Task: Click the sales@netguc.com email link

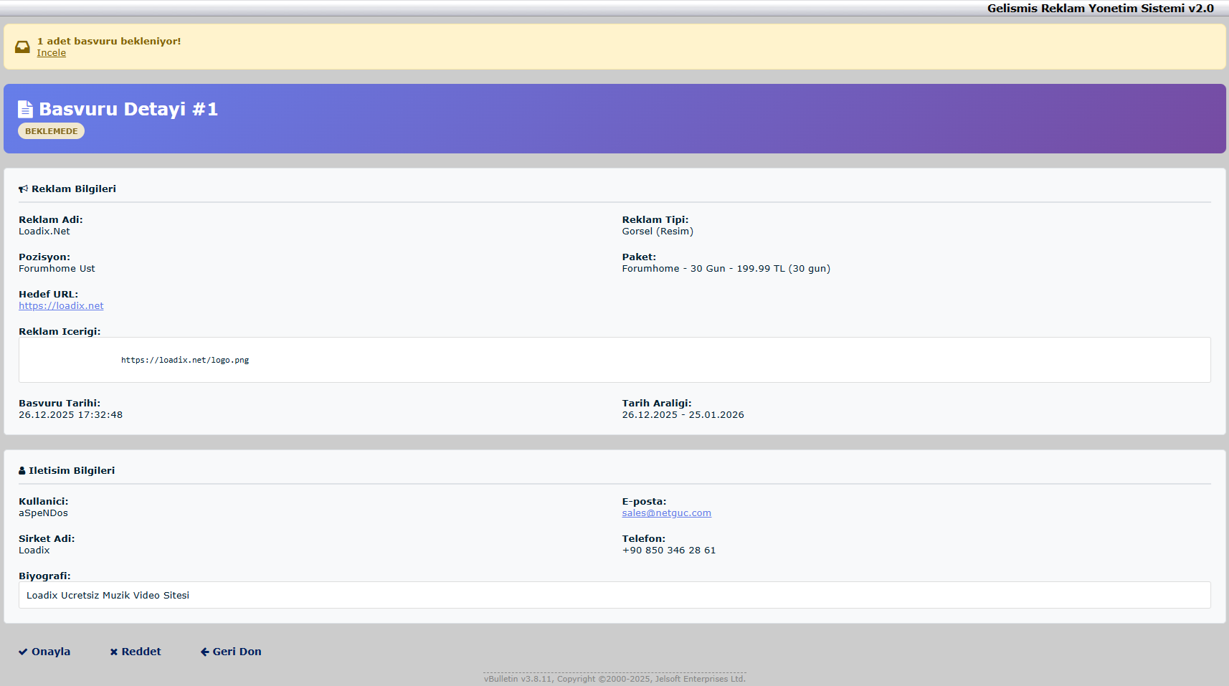Action: pos(666,513)
